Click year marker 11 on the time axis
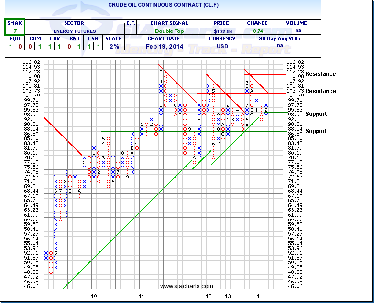 [142, 296]
